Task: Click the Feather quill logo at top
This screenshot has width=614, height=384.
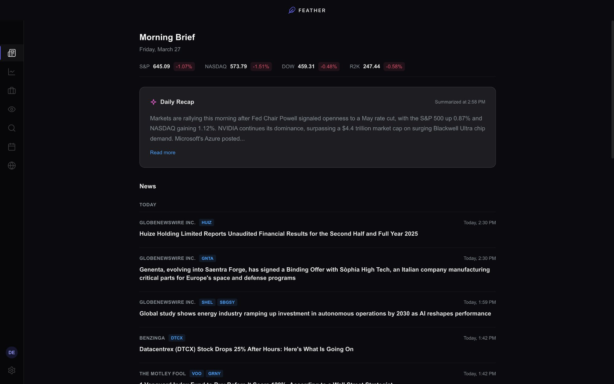Action: tap(292, 10)
